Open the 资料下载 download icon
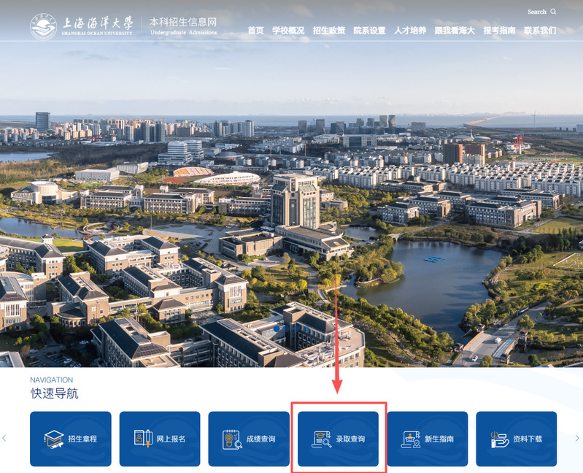 coord(500,439)
